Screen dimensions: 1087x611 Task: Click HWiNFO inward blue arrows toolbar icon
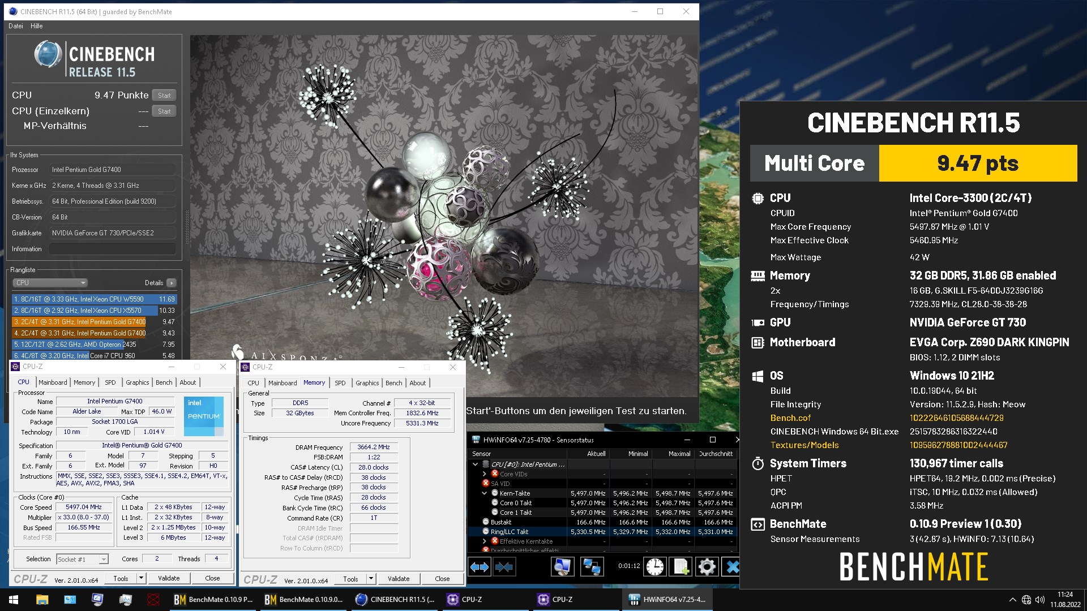click(x=504, y=566)
